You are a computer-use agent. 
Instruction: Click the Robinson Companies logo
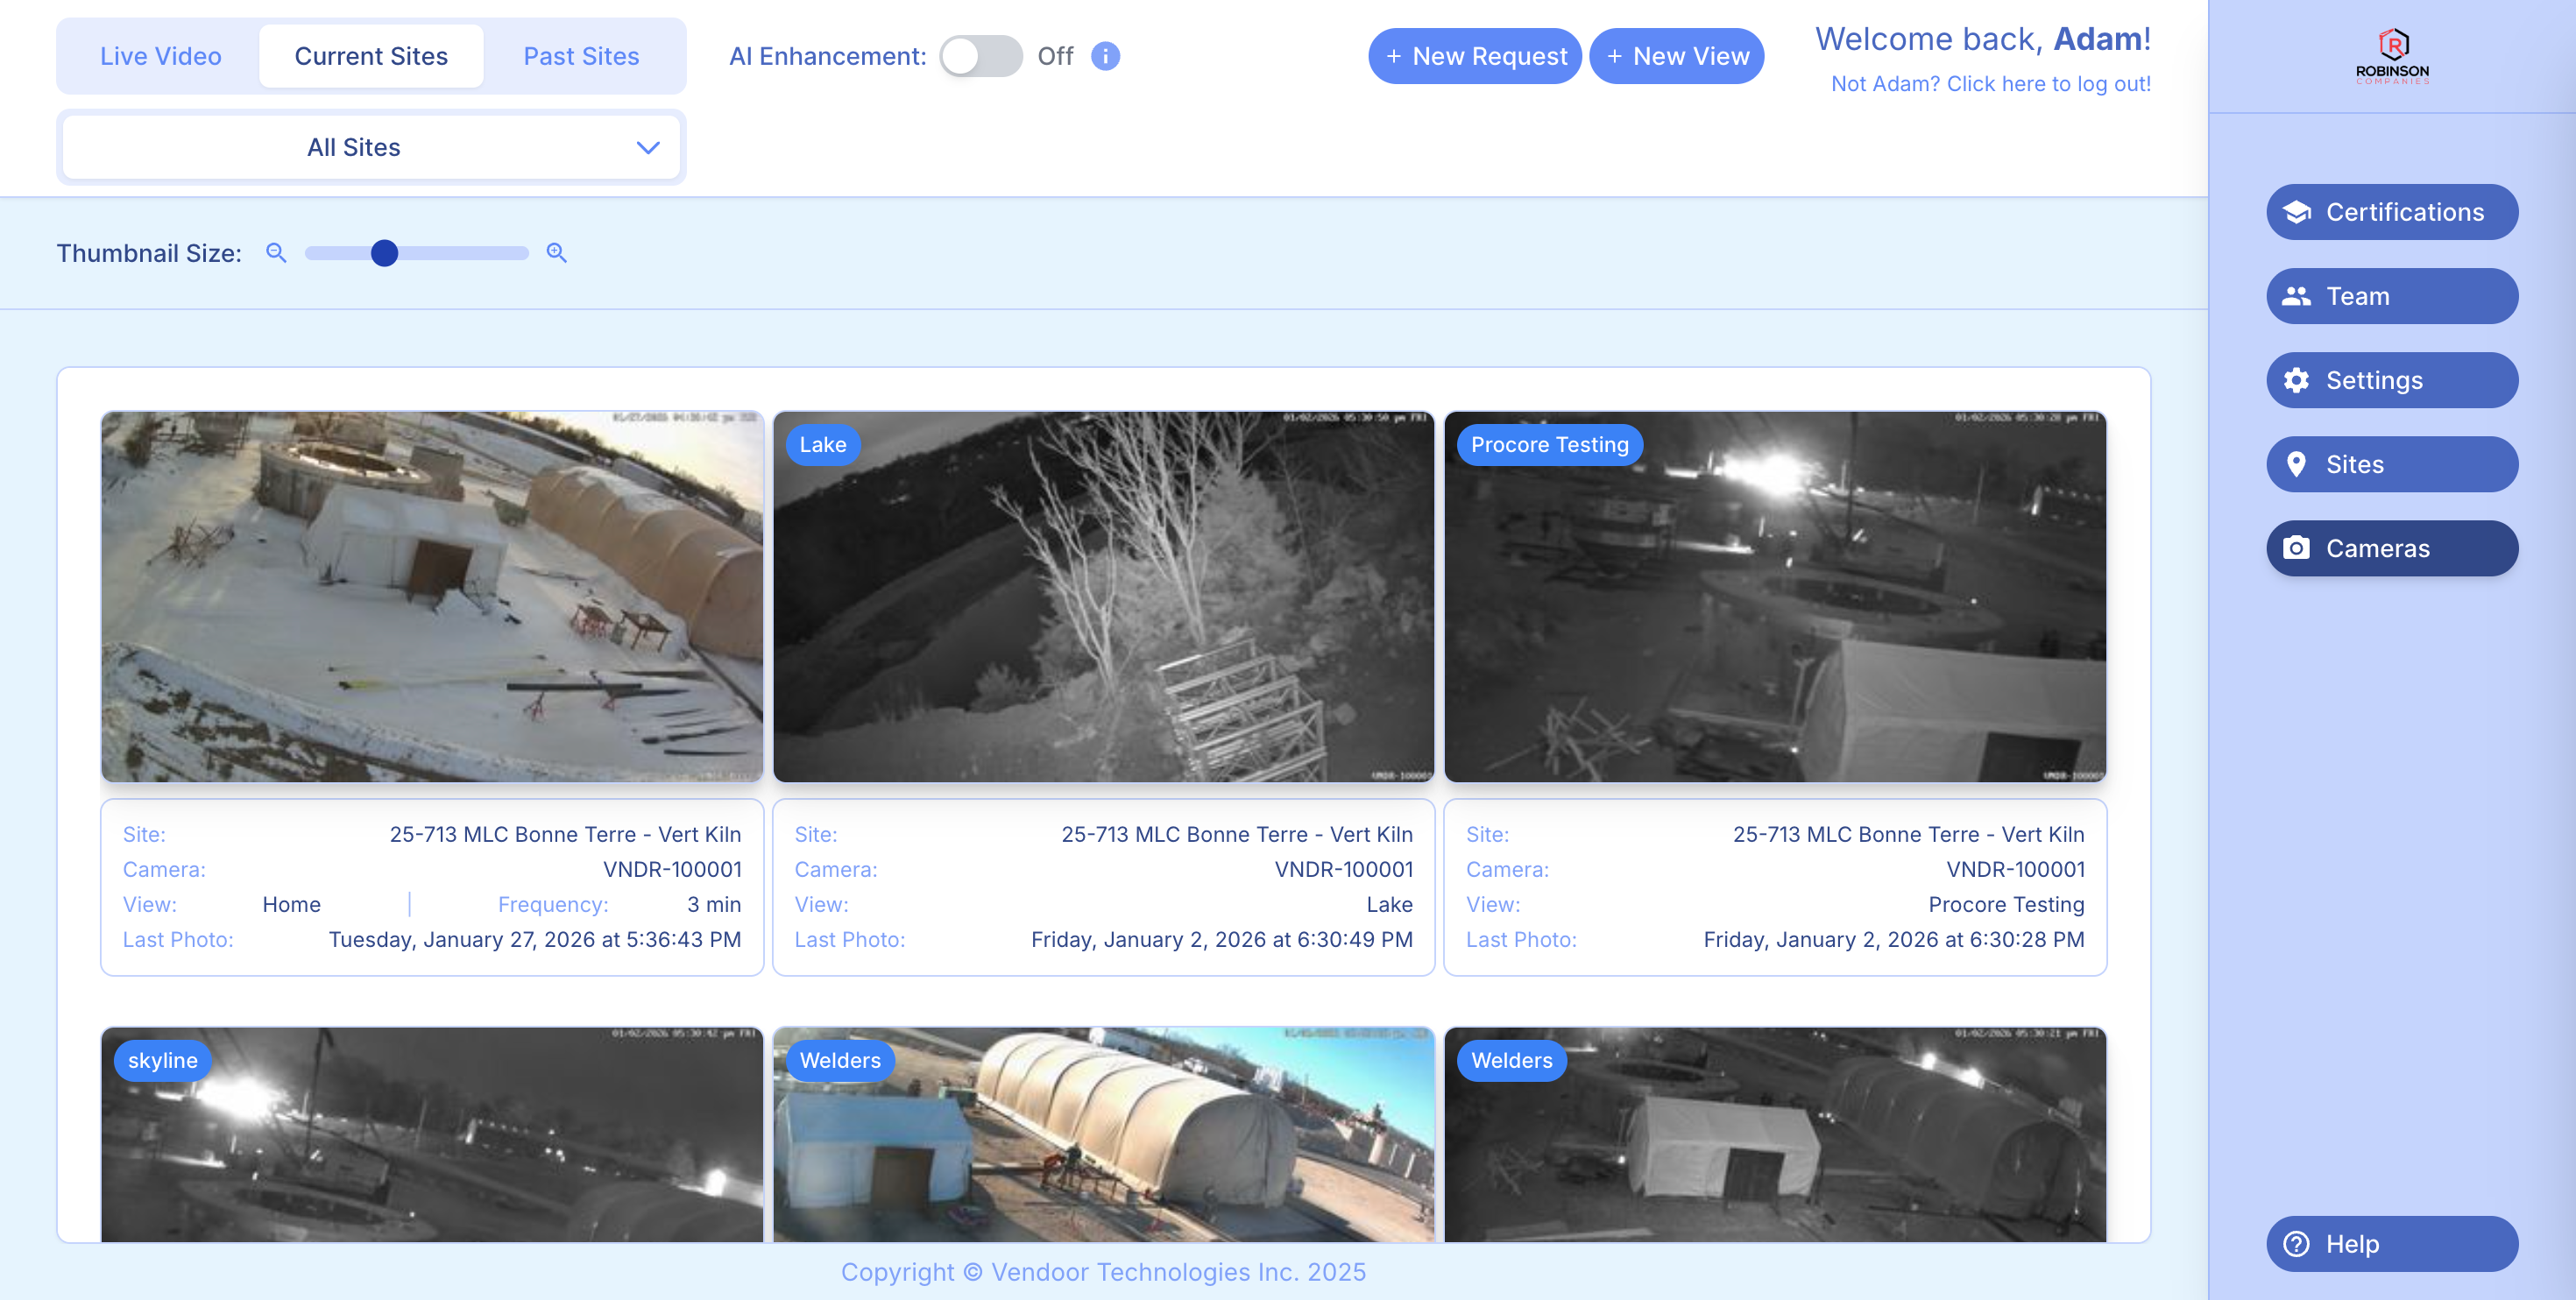point(2392,57)
